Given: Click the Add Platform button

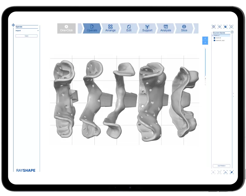Looking at the screenshot, I should (221, 166).
